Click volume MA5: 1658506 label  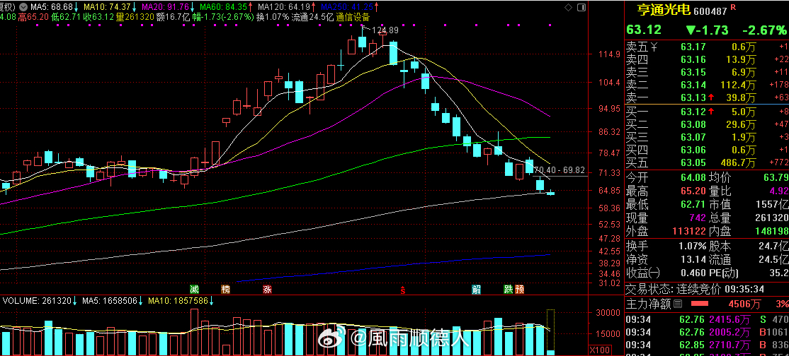tap(110, 301)
